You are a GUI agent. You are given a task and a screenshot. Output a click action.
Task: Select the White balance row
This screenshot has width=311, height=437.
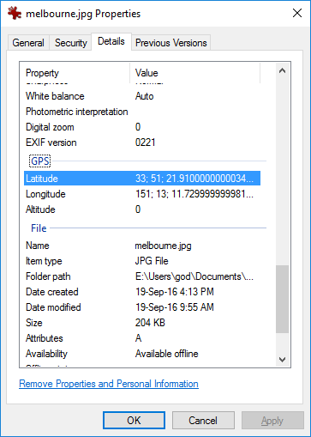click(x=142, y=96)
